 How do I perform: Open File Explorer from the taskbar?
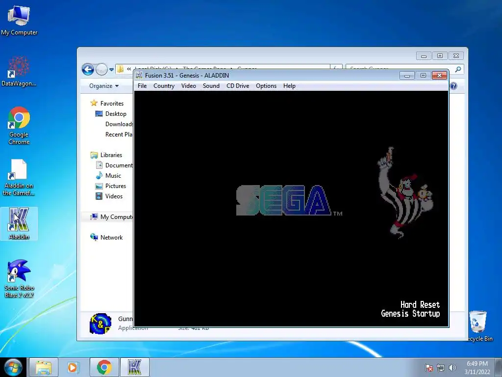pyautogui.click(x=44, y=367)
